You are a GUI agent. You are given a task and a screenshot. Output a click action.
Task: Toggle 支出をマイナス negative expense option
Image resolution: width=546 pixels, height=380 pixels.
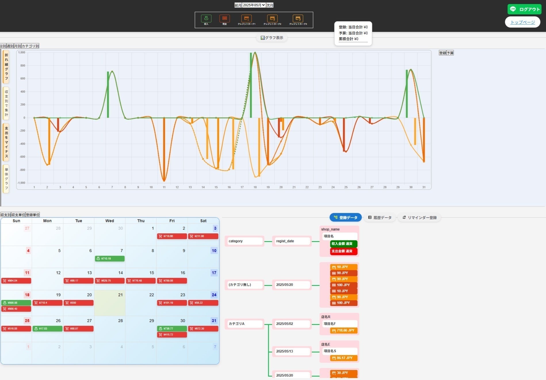(x=6, y=142)
